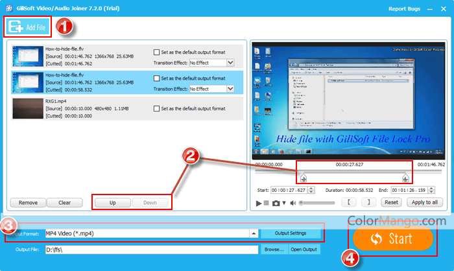Take a snapshot with camera icon

coord(276,203)
